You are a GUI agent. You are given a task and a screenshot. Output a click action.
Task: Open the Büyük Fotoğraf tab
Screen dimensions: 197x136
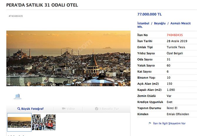[x=30, y=109]
